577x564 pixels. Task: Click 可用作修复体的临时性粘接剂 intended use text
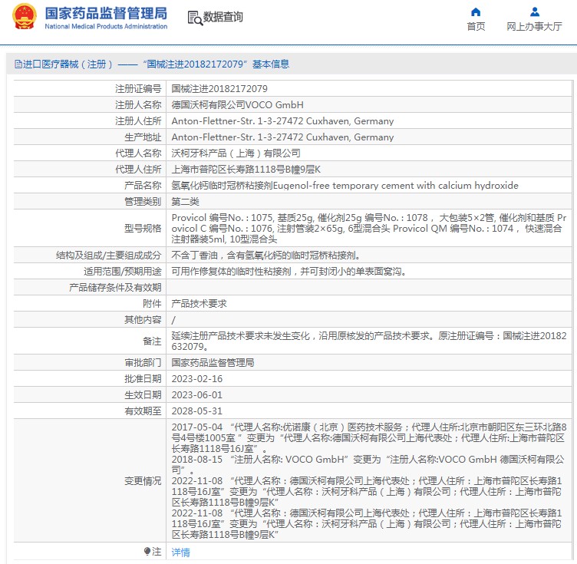pos(288,272)
